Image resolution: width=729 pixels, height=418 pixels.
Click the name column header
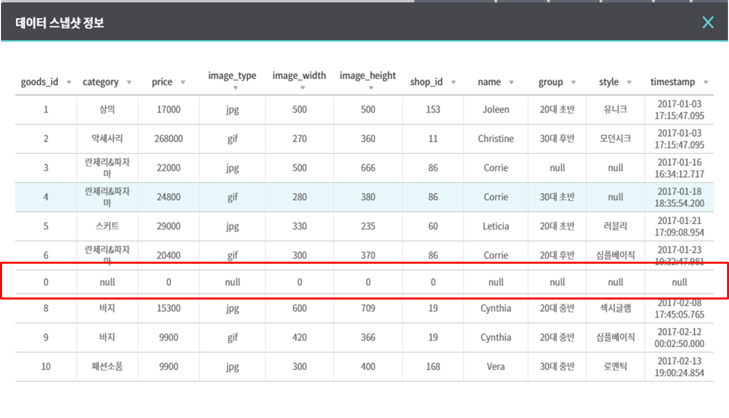tap(490, 82)
